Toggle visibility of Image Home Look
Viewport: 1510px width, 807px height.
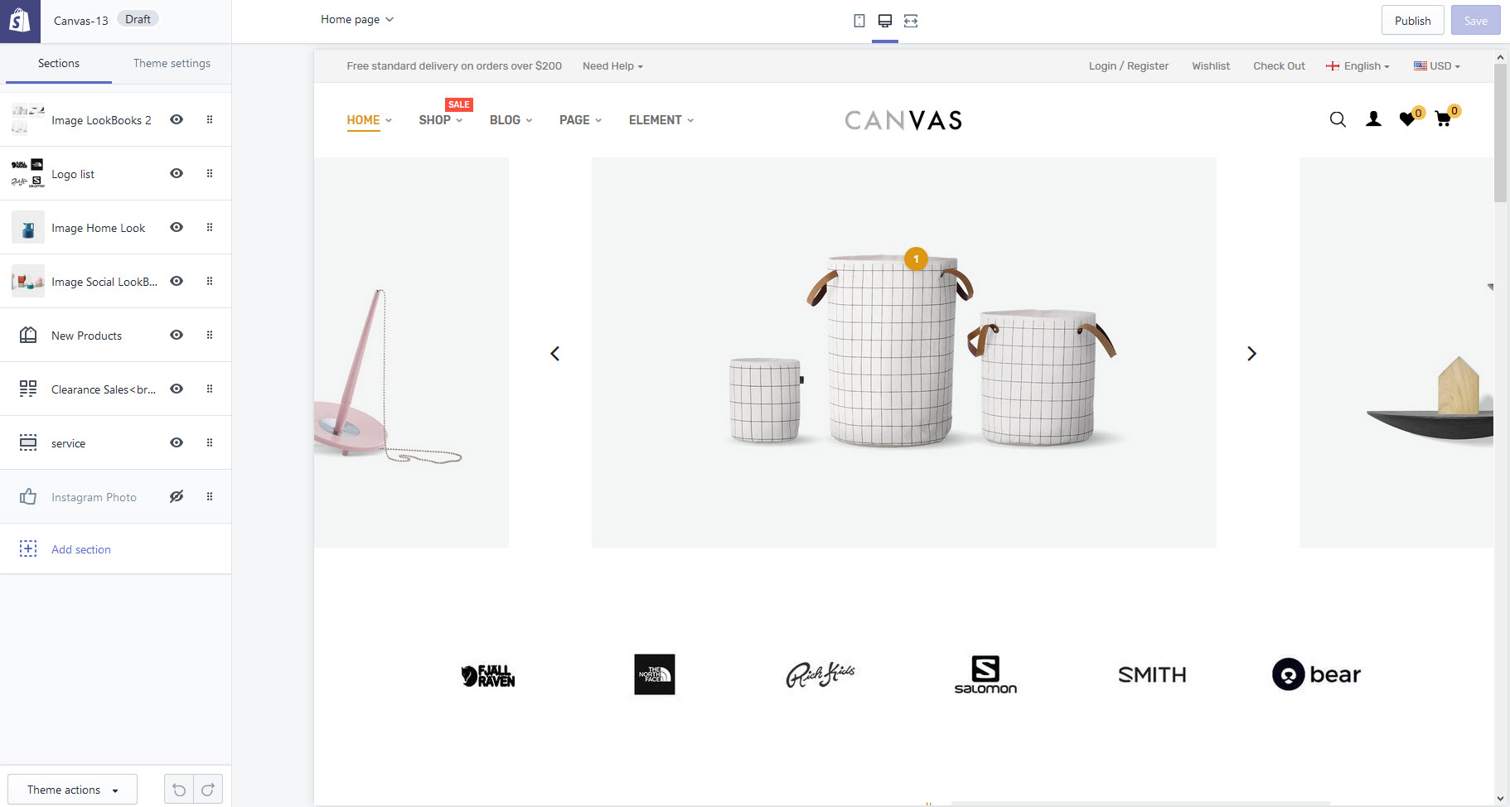pyautogui.click(x=177, y=227)
